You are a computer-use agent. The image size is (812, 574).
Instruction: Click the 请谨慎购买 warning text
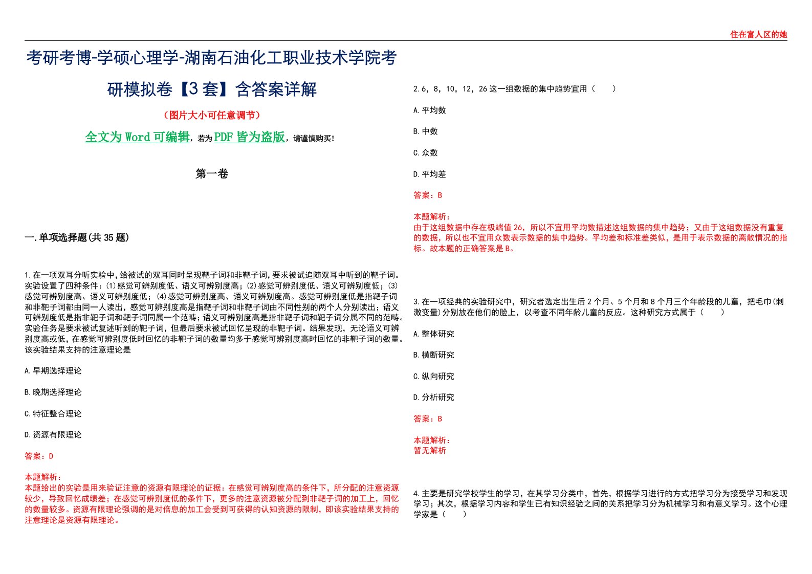(x=314, y=139)
